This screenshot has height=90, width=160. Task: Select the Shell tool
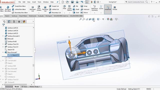click(76, 13)
